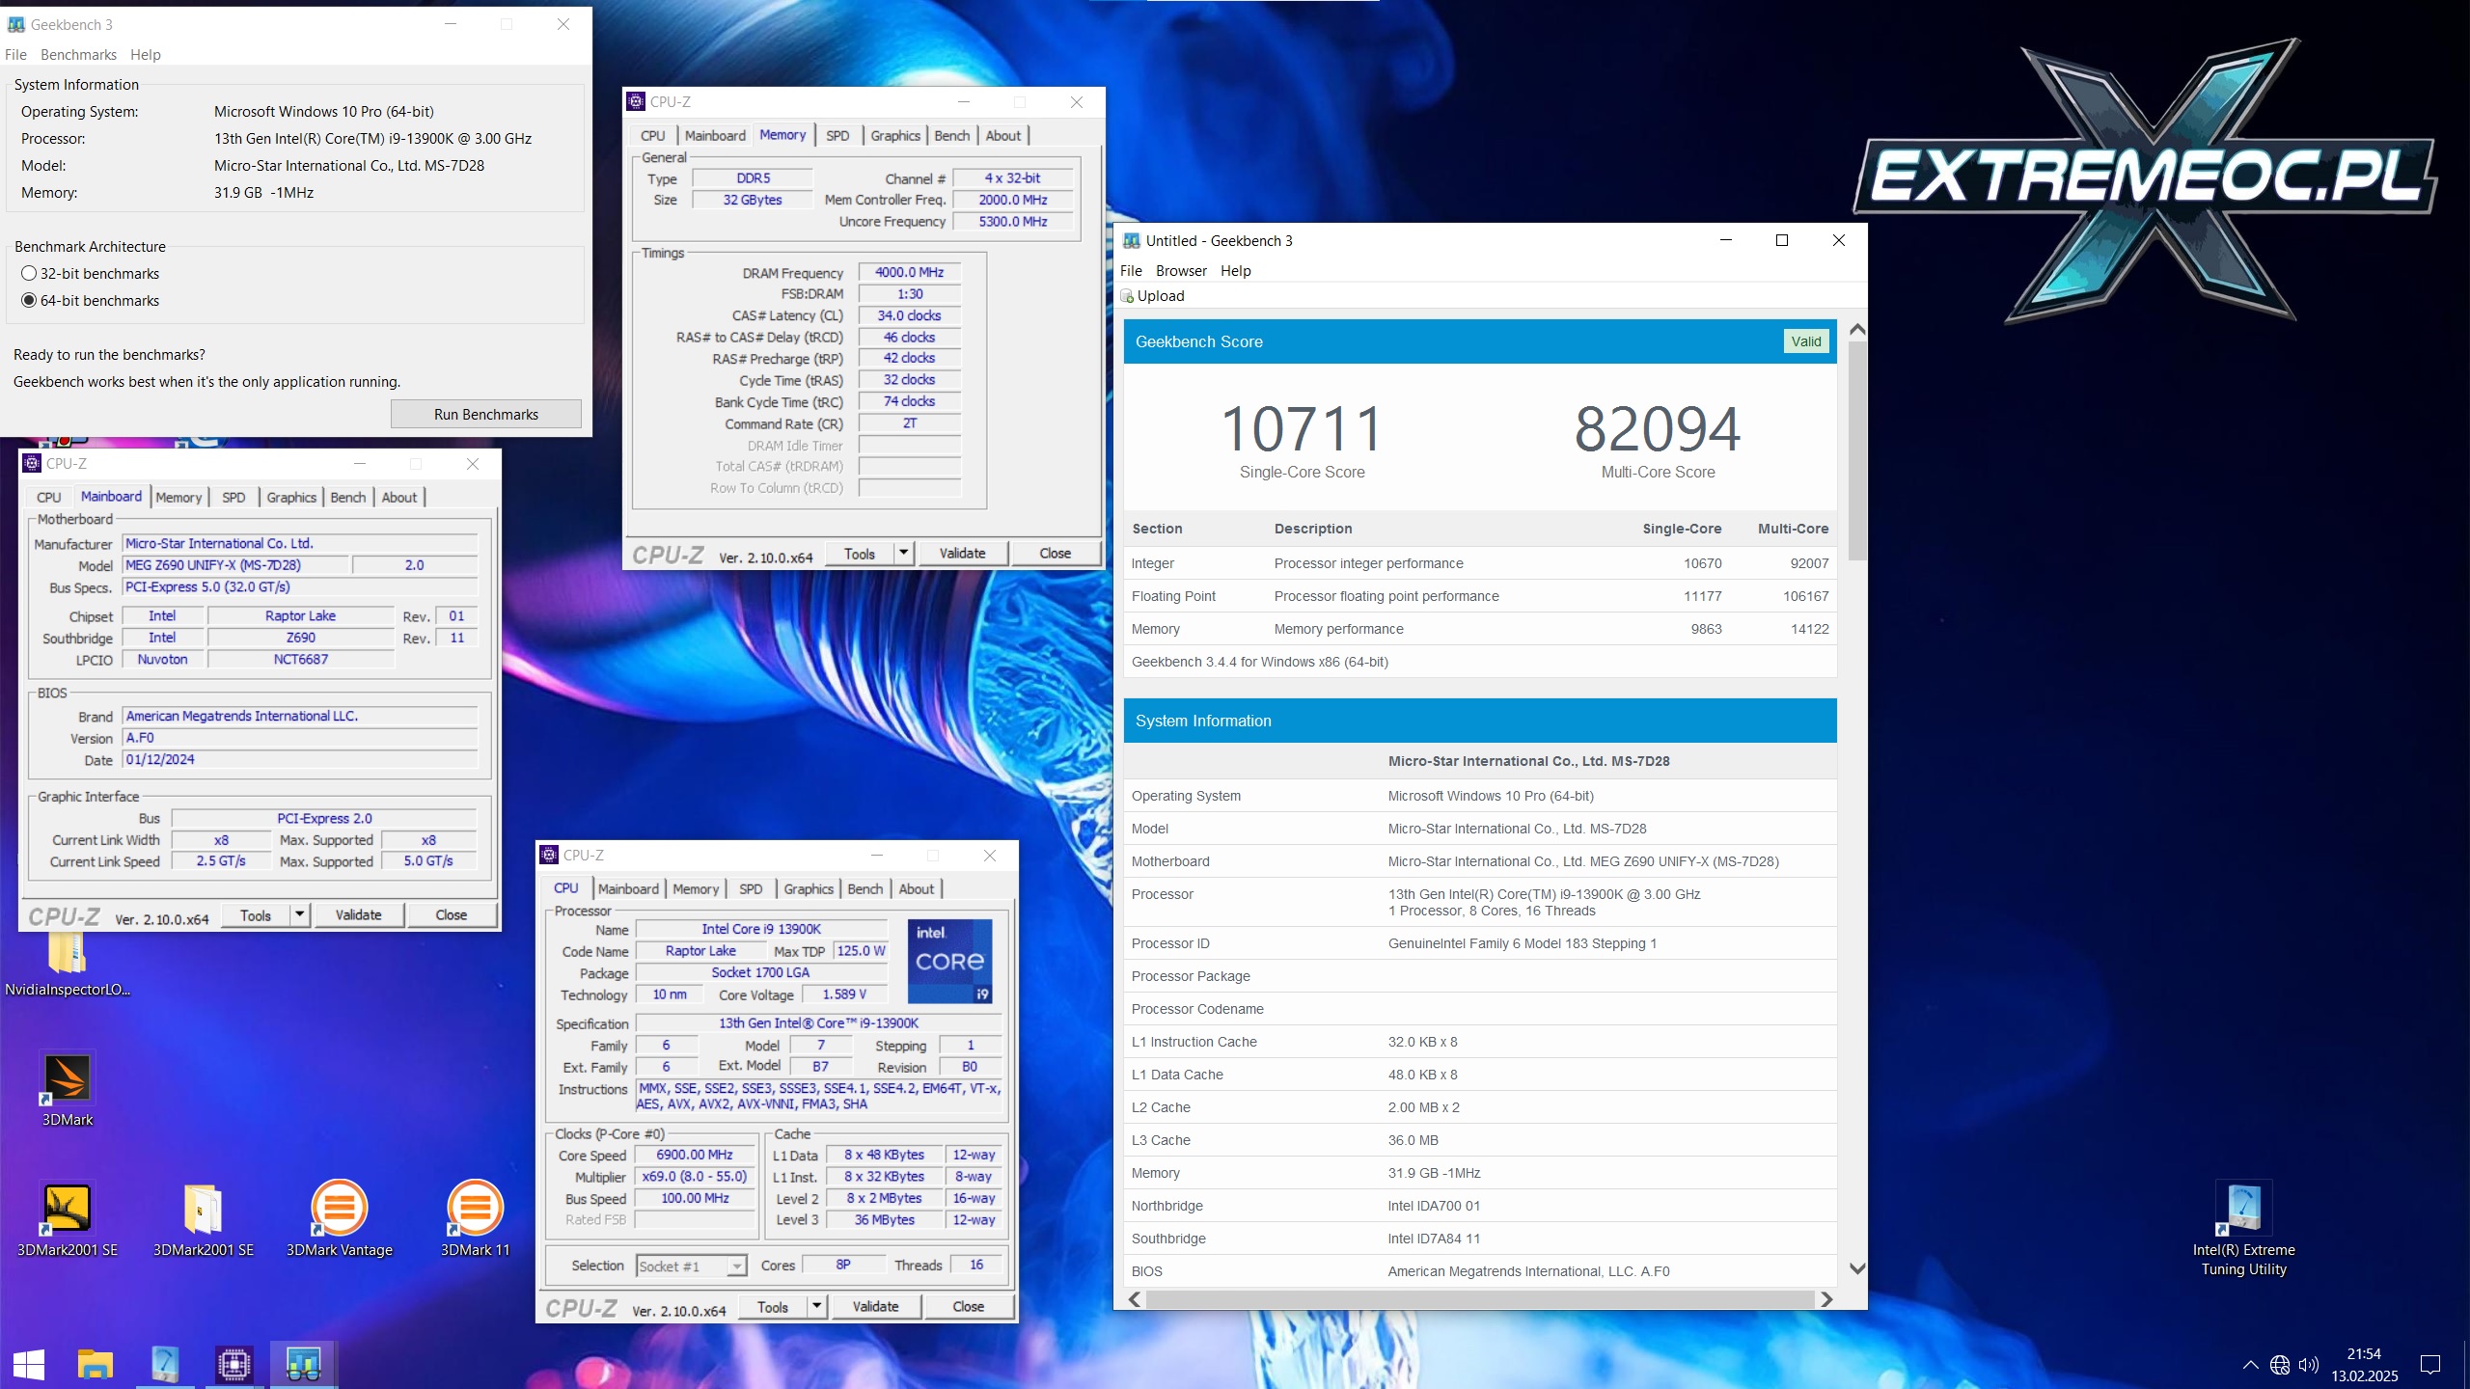Launch Intel Extreme Tuning Utility shortcut
Image resolution: width=2470 pixels, height=1389 pixels.
[x=2244, y=1229]
